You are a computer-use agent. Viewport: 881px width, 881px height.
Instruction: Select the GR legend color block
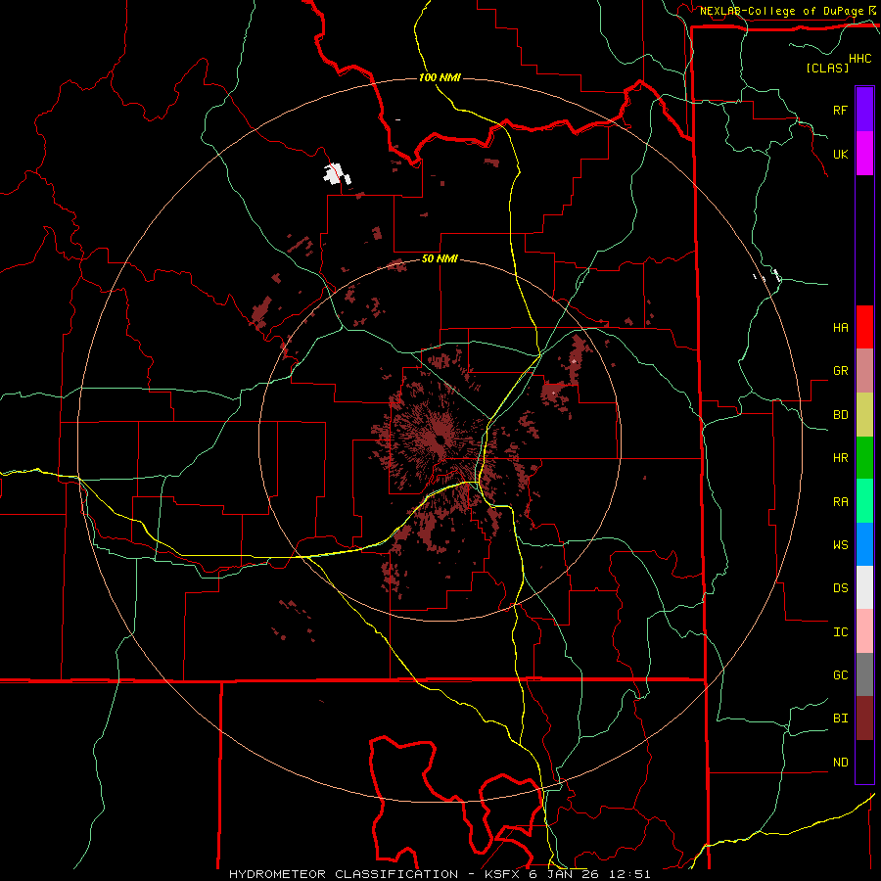pyautogui.click(x=864, y=370)
